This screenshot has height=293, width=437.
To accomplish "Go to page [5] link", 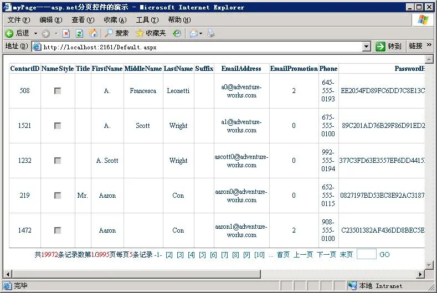I will pyautogui.click(x=202, y=255).
